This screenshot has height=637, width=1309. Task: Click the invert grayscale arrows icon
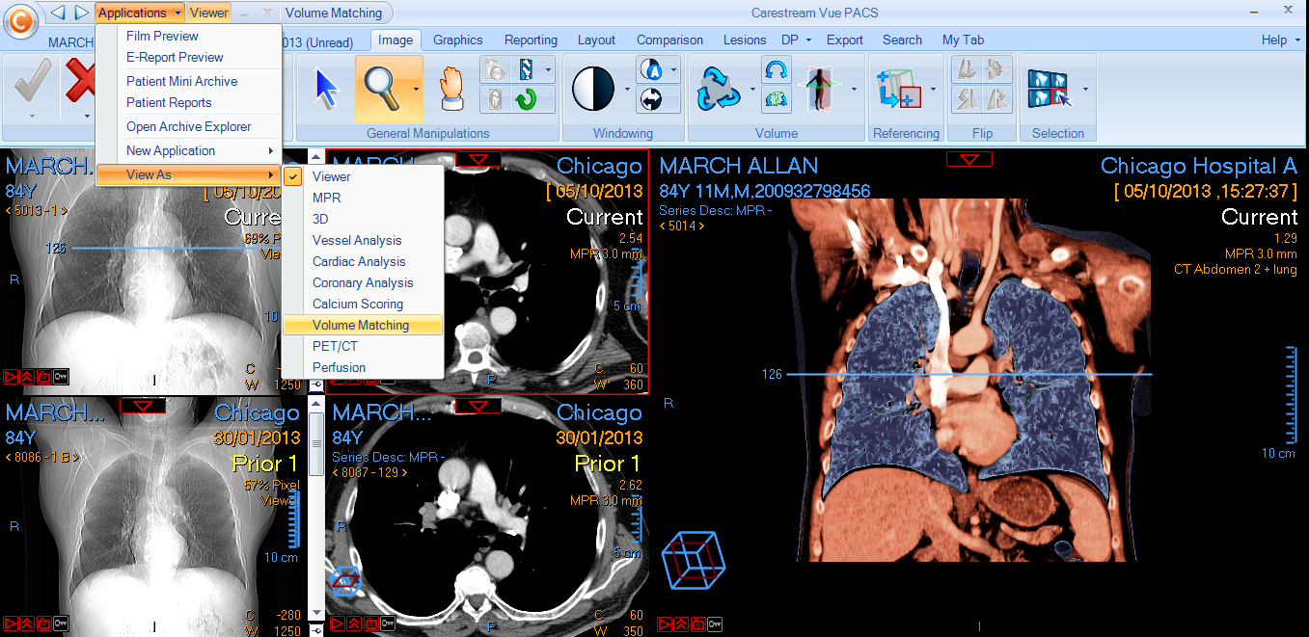click(650, 98)
